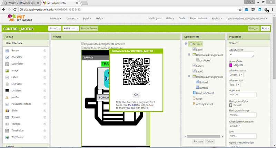Toggle Preview on Tablet size checkbox

click(x=82, y=48)
